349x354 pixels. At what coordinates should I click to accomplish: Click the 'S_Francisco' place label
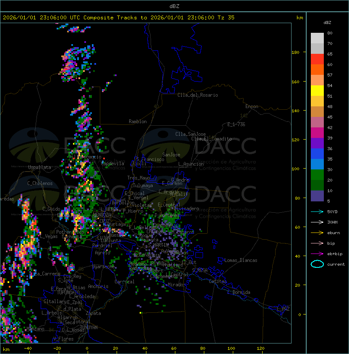click(150, 159)
